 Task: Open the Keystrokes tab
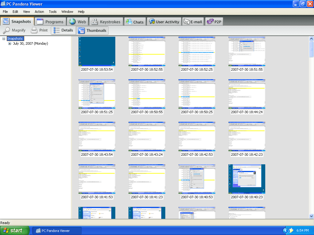point(106,22)
